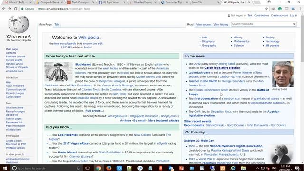Open the Talk tab of Main Page
The width and height of the screenshot is (304, 171).
pyautogui.click(x=57, y=24)
